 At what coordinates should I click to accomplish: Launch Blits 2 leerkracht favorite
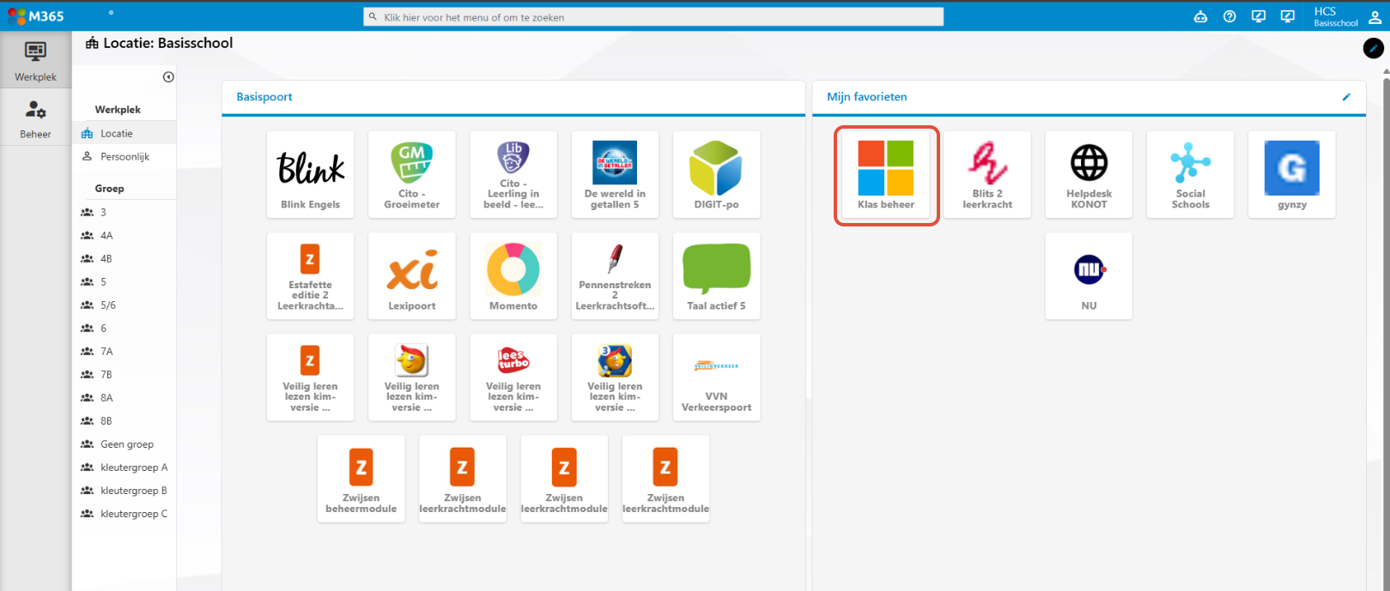[x=987, y=174]
